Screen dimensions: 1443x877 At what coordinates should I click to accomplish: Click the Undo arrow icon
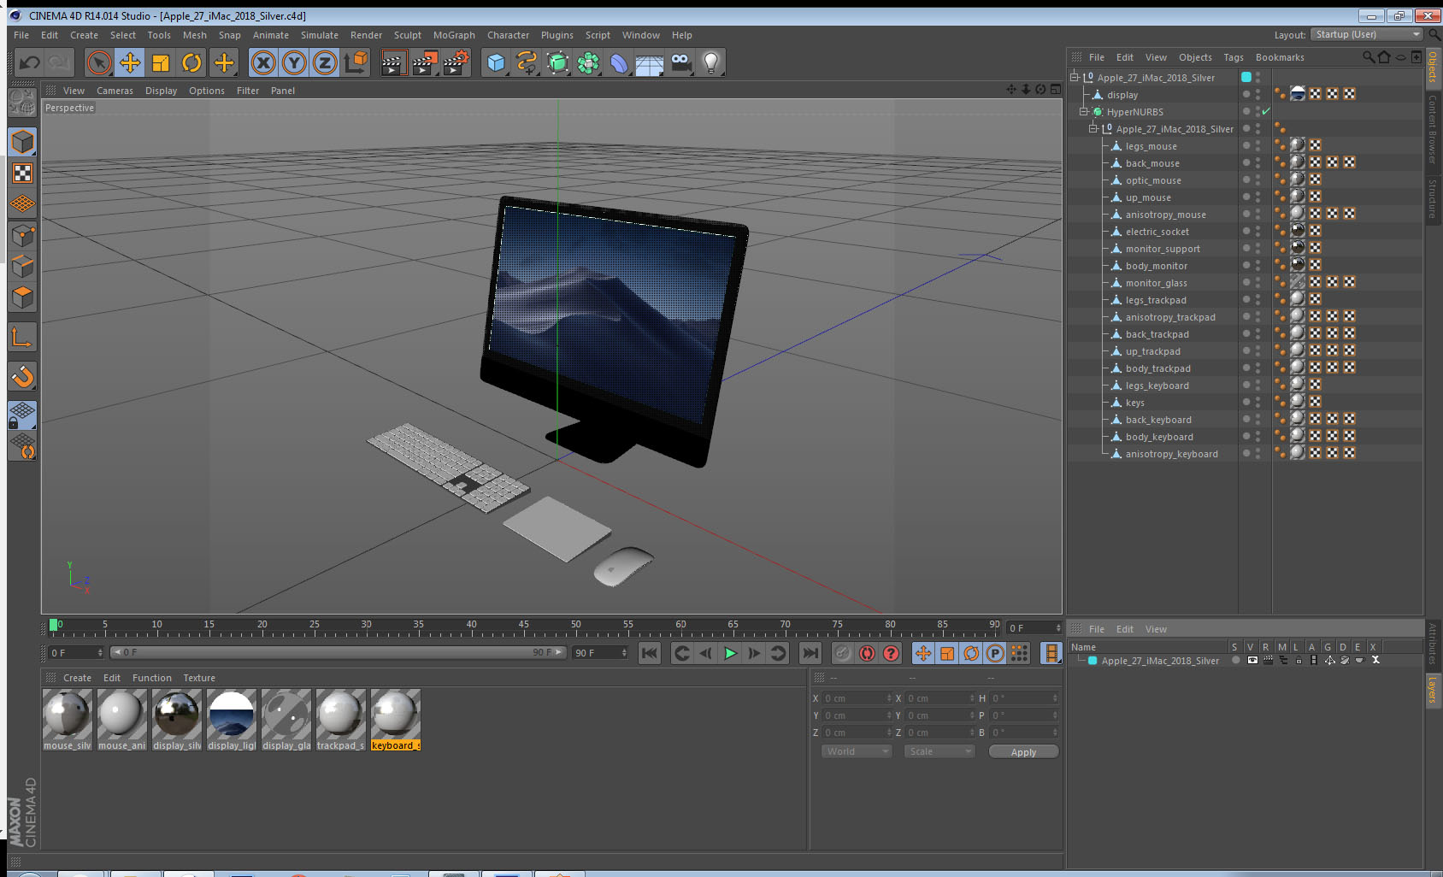[30, 62]
